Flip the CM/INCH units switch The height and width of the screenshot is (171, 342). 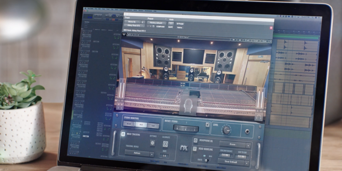click(x=206, y=160)
